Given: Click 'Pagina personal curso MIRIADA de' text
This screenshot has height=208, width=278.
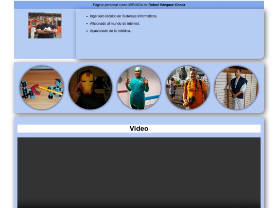Looking at the screenshot, I should tap(120, 5).
